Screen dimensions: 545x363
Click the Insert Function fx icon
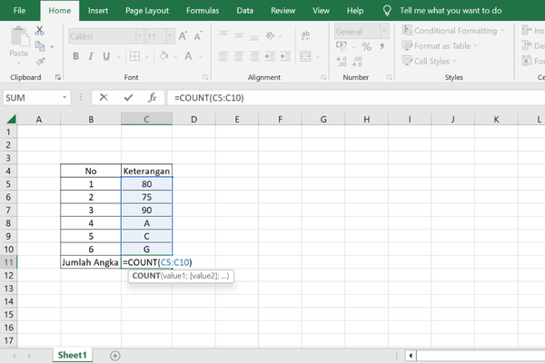[x=153, y=98]
